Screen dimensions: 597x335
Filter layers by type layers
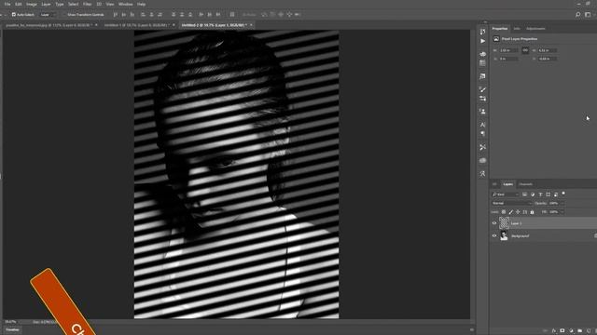tap(540, 194)
